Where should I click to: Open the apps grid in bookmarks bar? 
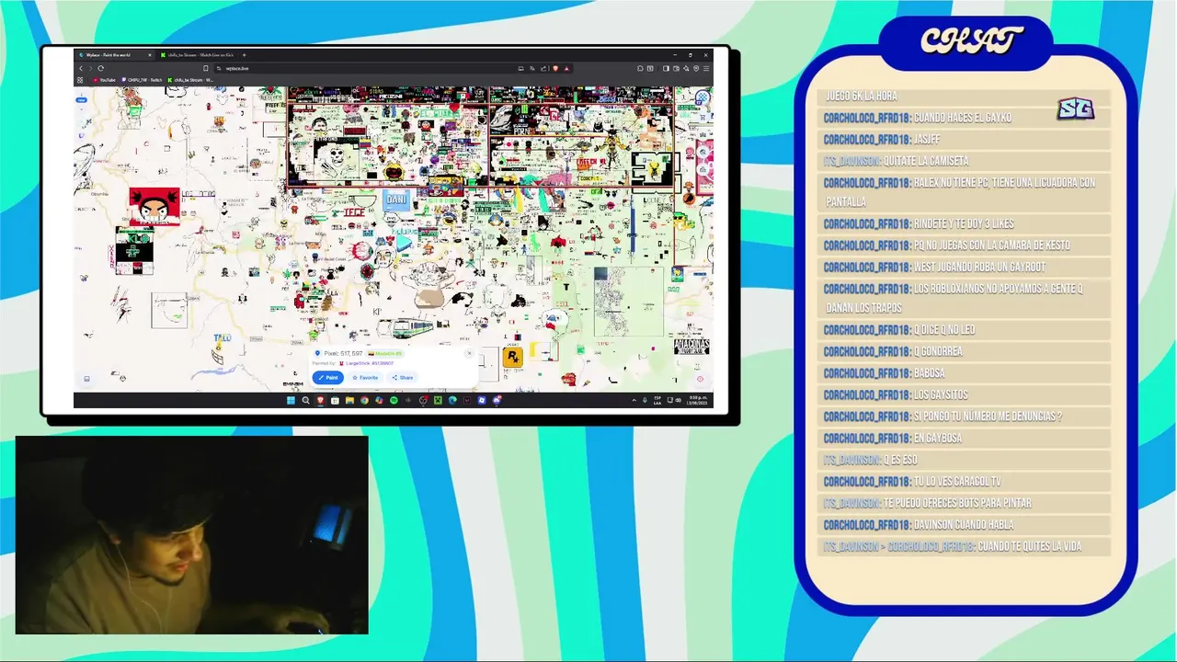click(x=80, y=80)
